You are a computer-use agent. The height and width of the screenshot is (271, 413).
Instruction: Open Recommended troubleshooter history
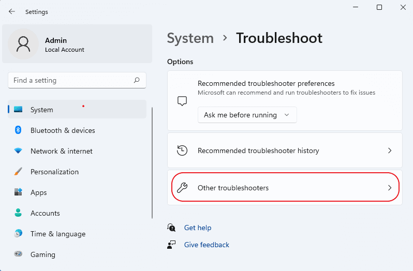[x=285, y=150]
